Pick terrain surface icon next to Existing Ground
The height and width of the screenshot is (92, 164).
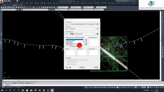(97, 34)
